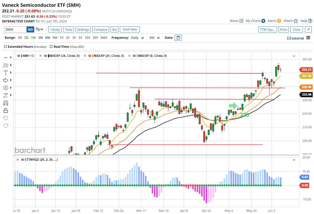Screen dimensions: 314x214
Task: Enable the Real-Time Cboe BZX checkbox
Action: 51,47
